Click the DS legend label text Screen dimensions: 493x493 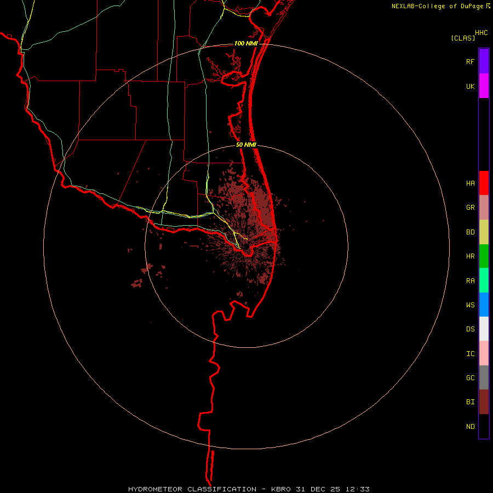click(470, 329)
